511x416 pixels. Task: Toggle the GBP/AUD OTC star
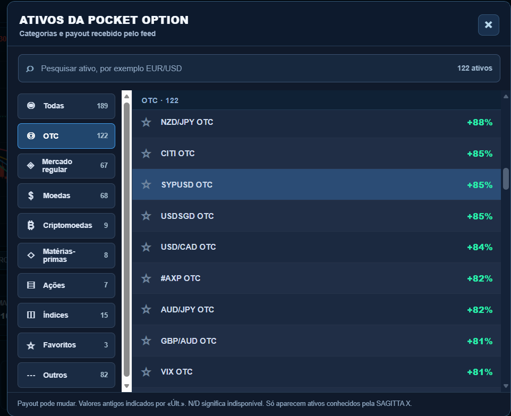[x=146, y=341]
